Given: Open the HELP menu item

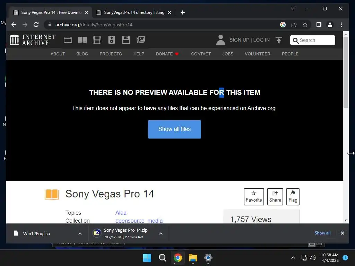Looking at the screenshot, I should click(139, 54).
